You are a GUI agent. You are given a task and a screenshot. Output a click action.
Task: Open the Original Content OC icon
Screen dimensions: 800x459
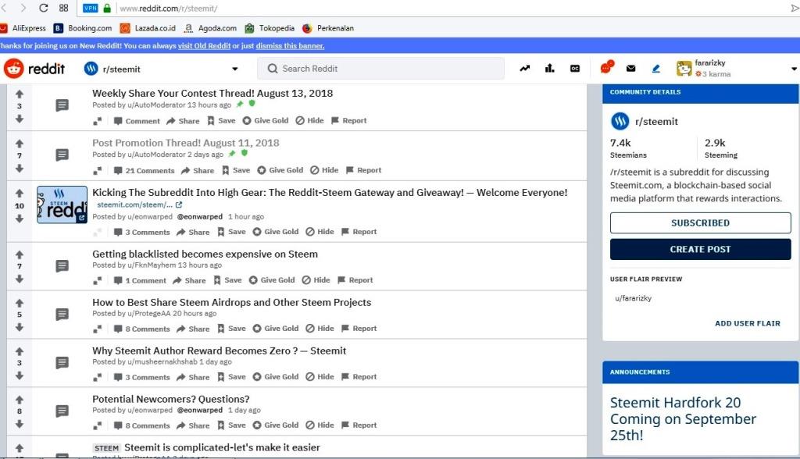[575, 69]
